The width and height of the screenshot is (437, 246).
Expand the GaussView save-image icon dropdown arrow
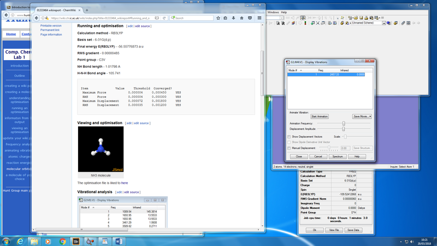tap(380, 18)
